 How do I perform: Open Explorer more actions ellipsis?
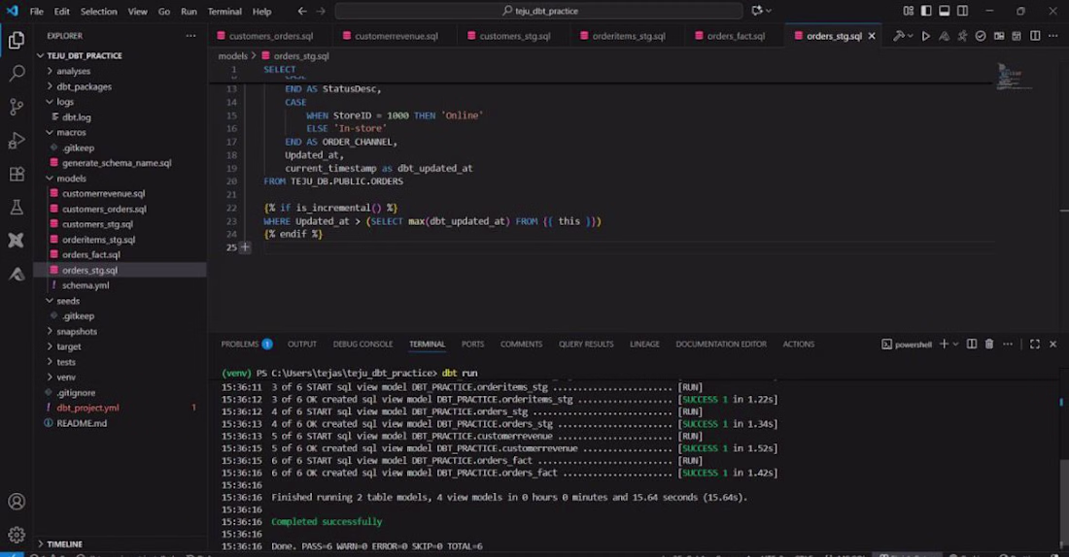click(190, 35)
